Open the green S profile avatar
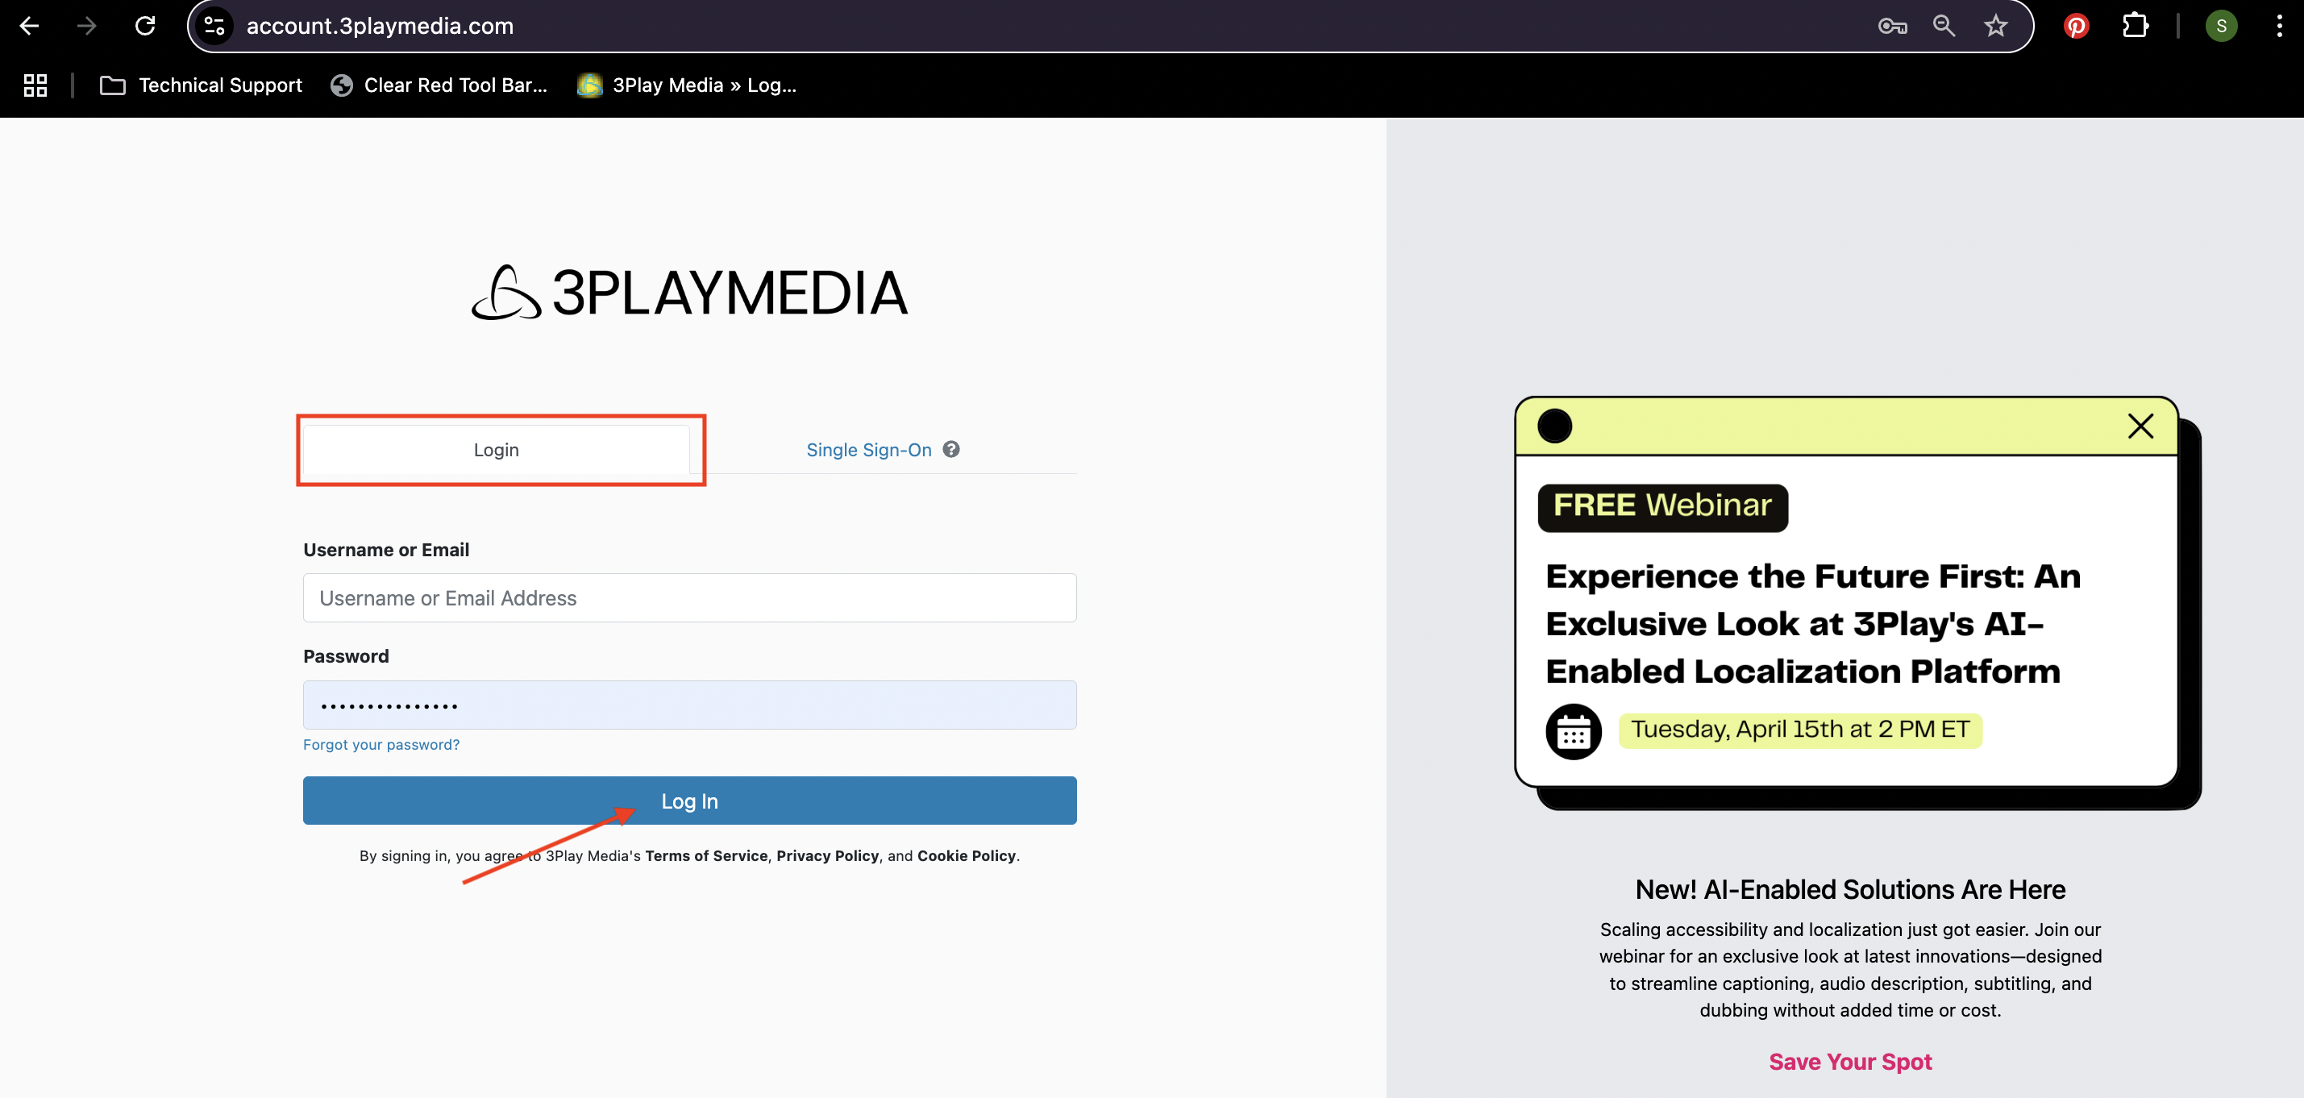Screen dimensions: 2304x1098 pyautogui.click(x=2221, y=26)
